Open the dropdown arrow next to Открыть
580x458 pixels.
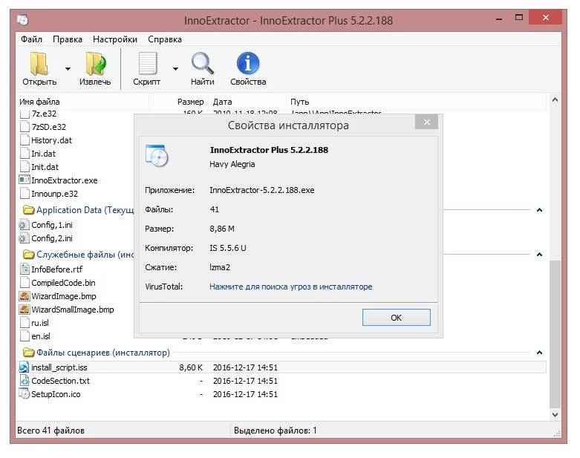[x=68, y=69]
